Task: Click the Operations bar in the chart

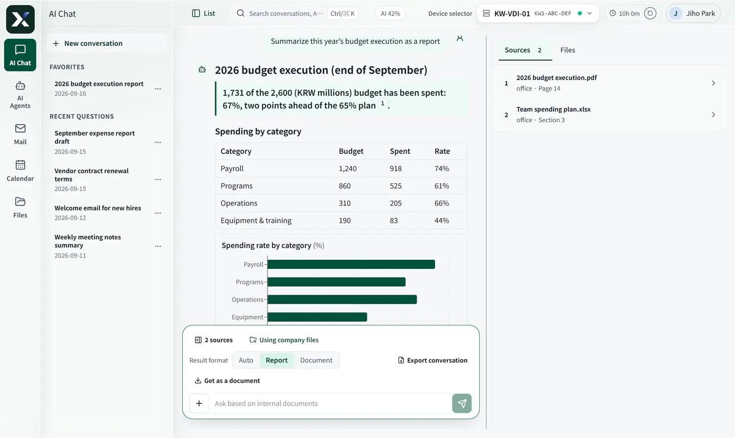Action: tap(342, 299)
